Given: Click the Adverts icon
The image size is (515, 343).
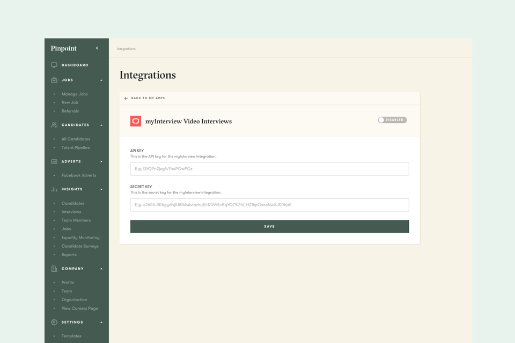Looking at the screenshot, I should coord(54,161).
